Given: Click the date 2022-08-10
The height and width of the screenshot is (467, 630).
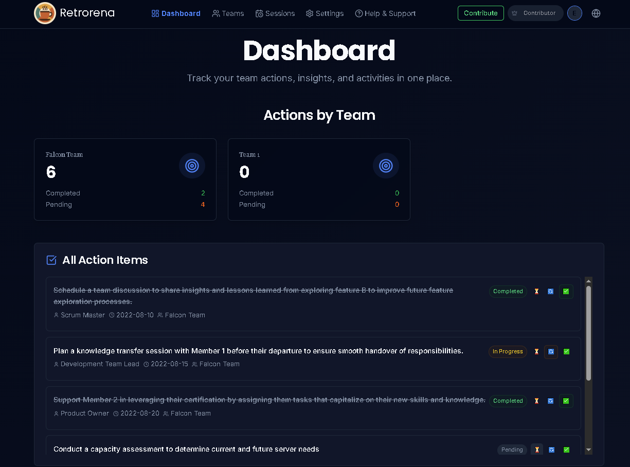Looking at the screenshot, I should (x=135, y=315).
